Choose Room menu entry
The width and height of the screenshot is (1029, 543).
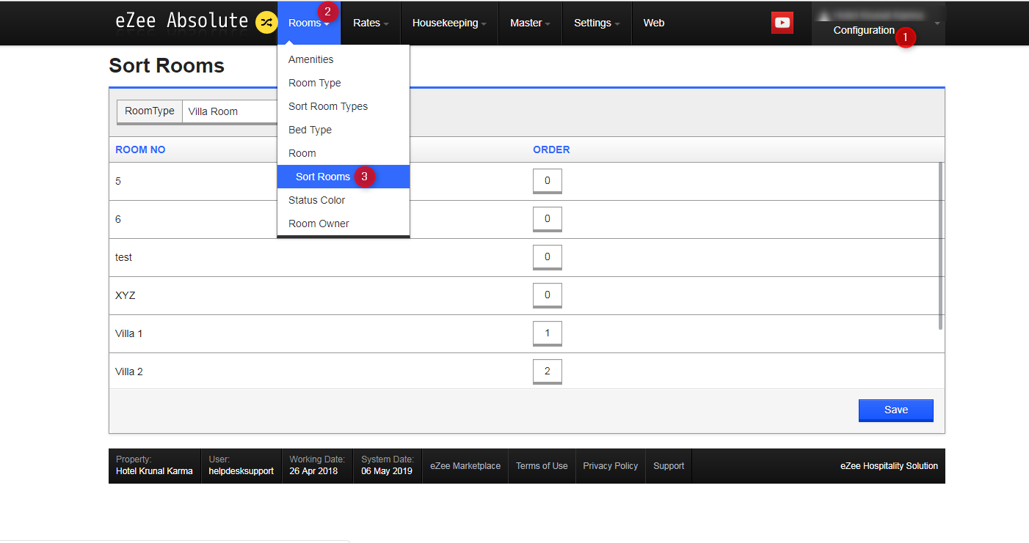coord(343,153)
